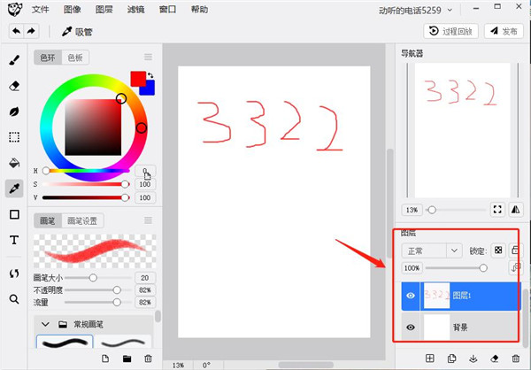Click the 过程回放 button
The height and width of the screenshot is (370, 531).
pos(450,31)
